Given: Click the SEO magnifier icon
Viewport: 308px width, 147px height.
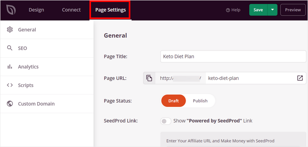Looking at the screenshot, I should (10, 48).
